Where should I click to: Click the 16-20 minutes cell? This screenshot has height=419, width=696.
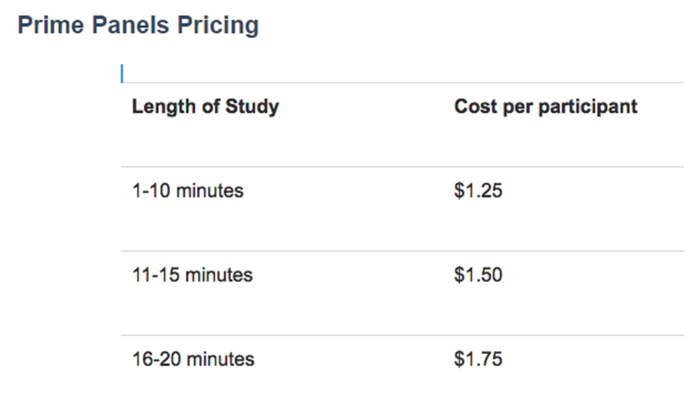pos(193,359)
